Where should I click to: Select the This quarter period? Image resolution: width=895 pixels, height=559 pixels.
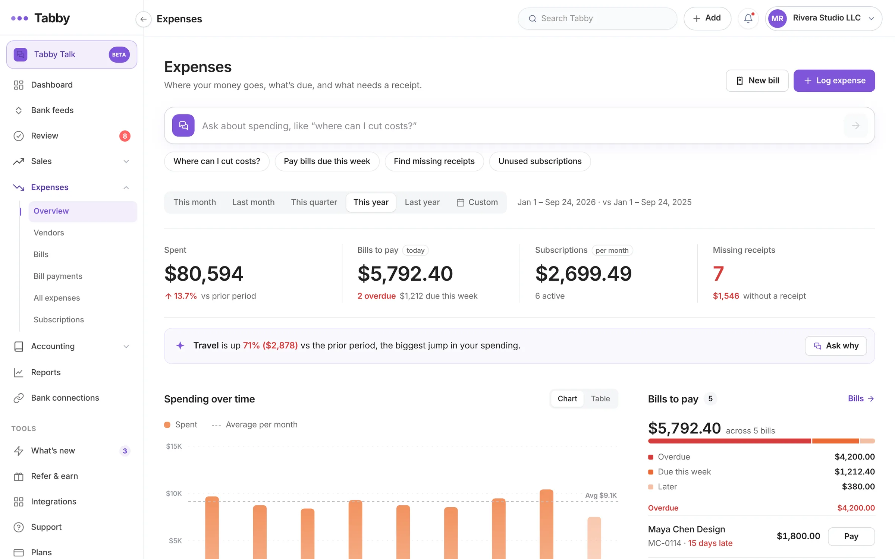tap(314, 202)
